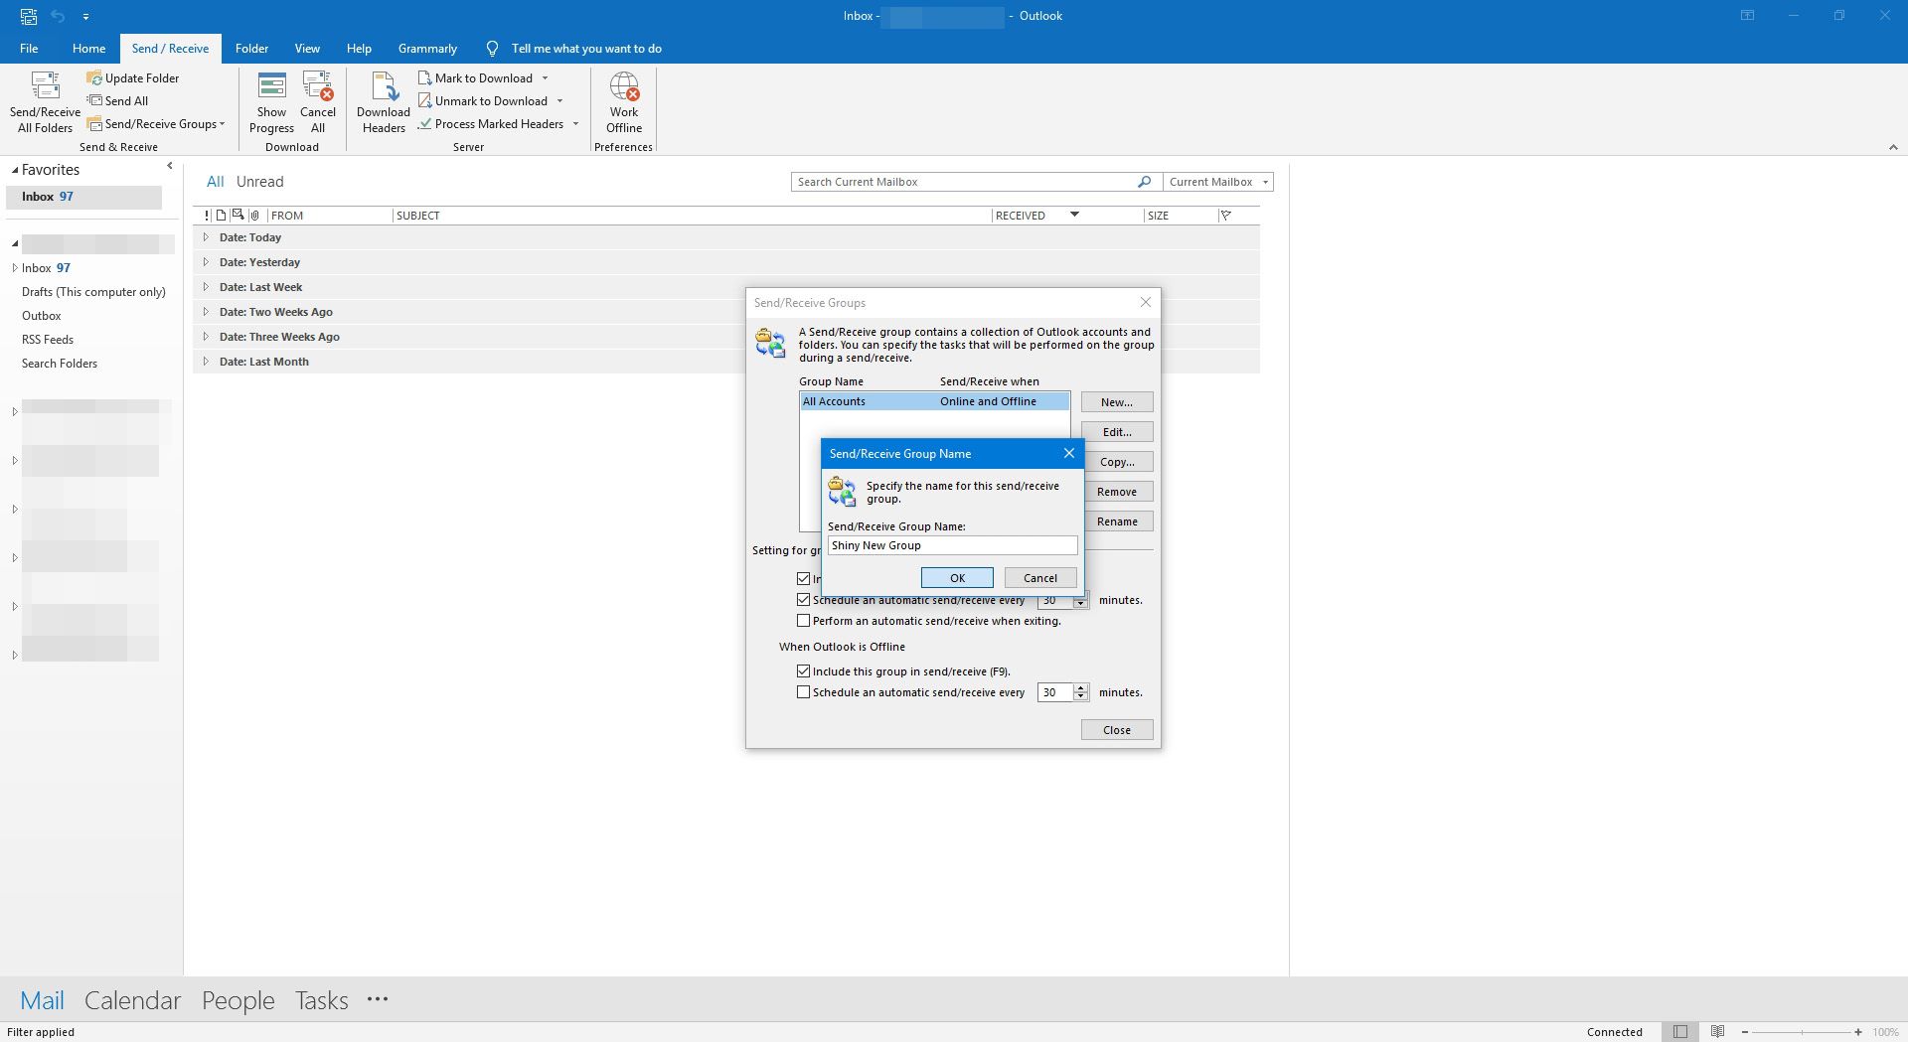Click the New... button
The image size is (1908, 1042).
(x=1117, y=402)
